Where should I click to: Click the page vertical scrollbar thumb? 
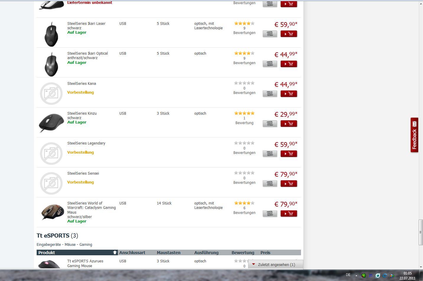[421, 232]
